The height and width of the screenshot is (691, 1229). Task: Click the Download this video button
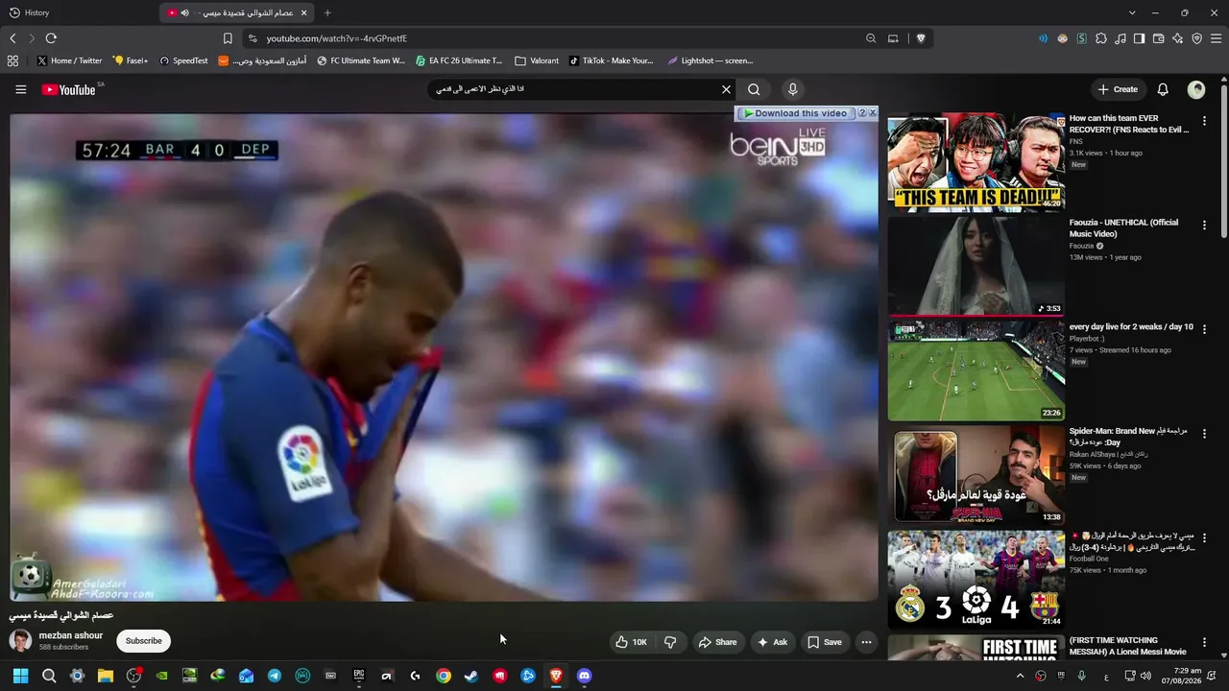point(795,113)
